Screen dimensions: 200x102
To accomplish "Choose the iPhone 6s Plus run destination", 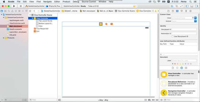I will coord(53,6).
